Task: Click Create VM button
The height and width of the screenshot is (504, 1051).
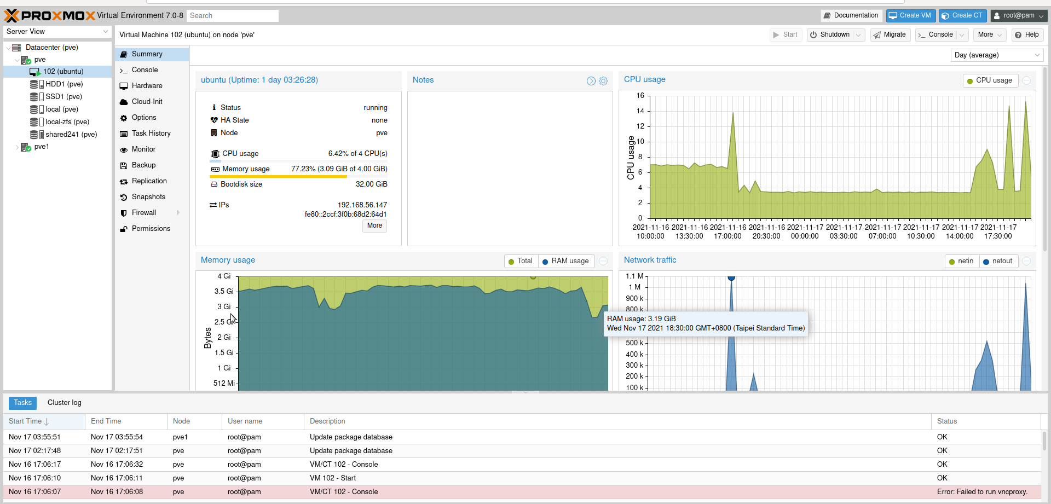Action: click(x=910, y=16)
